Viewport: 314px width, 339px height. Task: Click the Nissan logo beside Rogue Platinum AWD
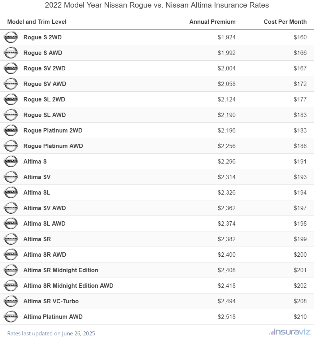coord(11,146)
